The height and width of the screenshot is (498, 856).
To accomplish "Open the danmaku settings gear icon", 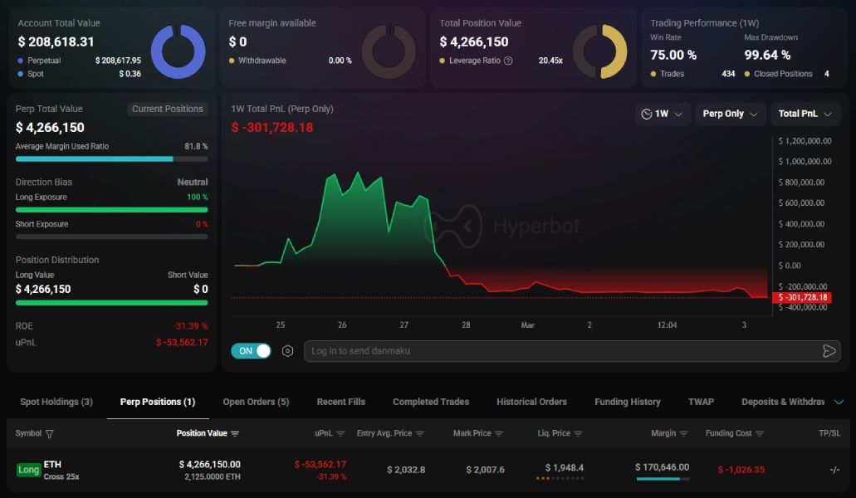I will click(x=287, y=351).
